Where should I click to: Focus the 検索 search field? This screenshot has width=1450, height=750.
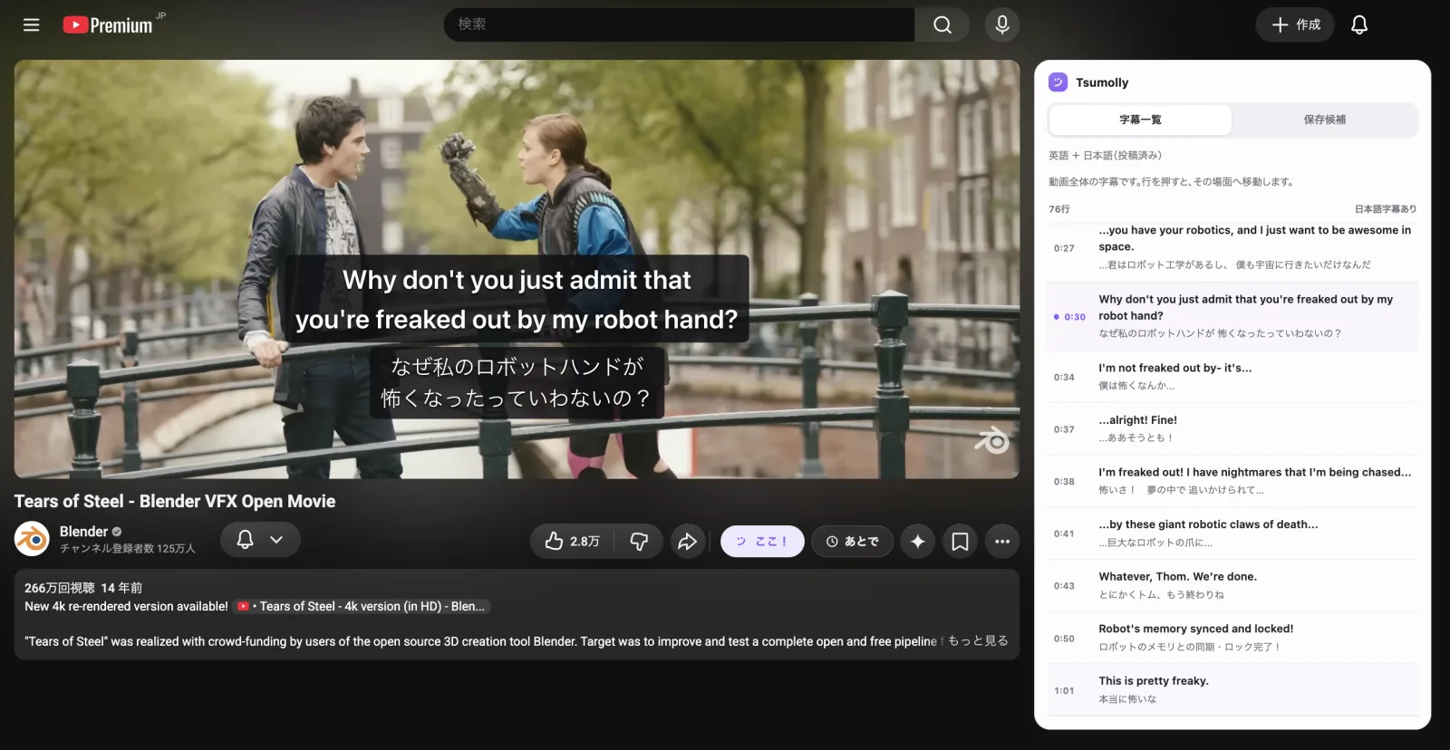point(680,24)
